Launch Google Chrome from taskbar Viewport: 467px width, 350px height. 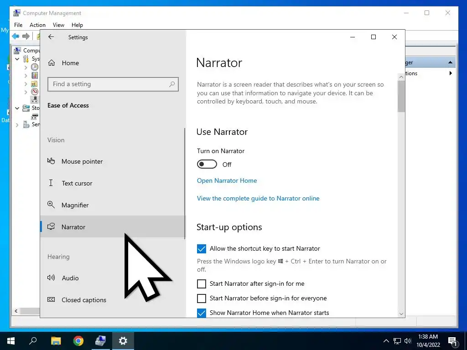click(78, 341)
